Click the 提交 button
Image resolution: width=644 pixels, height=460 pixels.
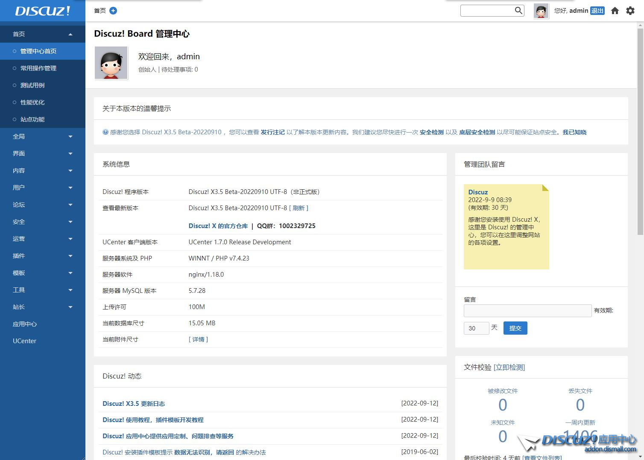515,328
